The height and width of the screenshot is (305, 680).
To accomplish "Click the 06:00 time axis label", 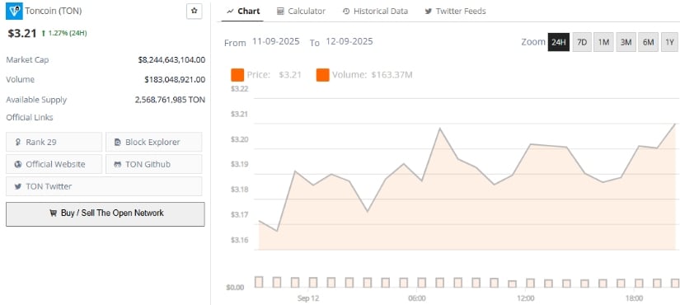I will coord(417,298).
